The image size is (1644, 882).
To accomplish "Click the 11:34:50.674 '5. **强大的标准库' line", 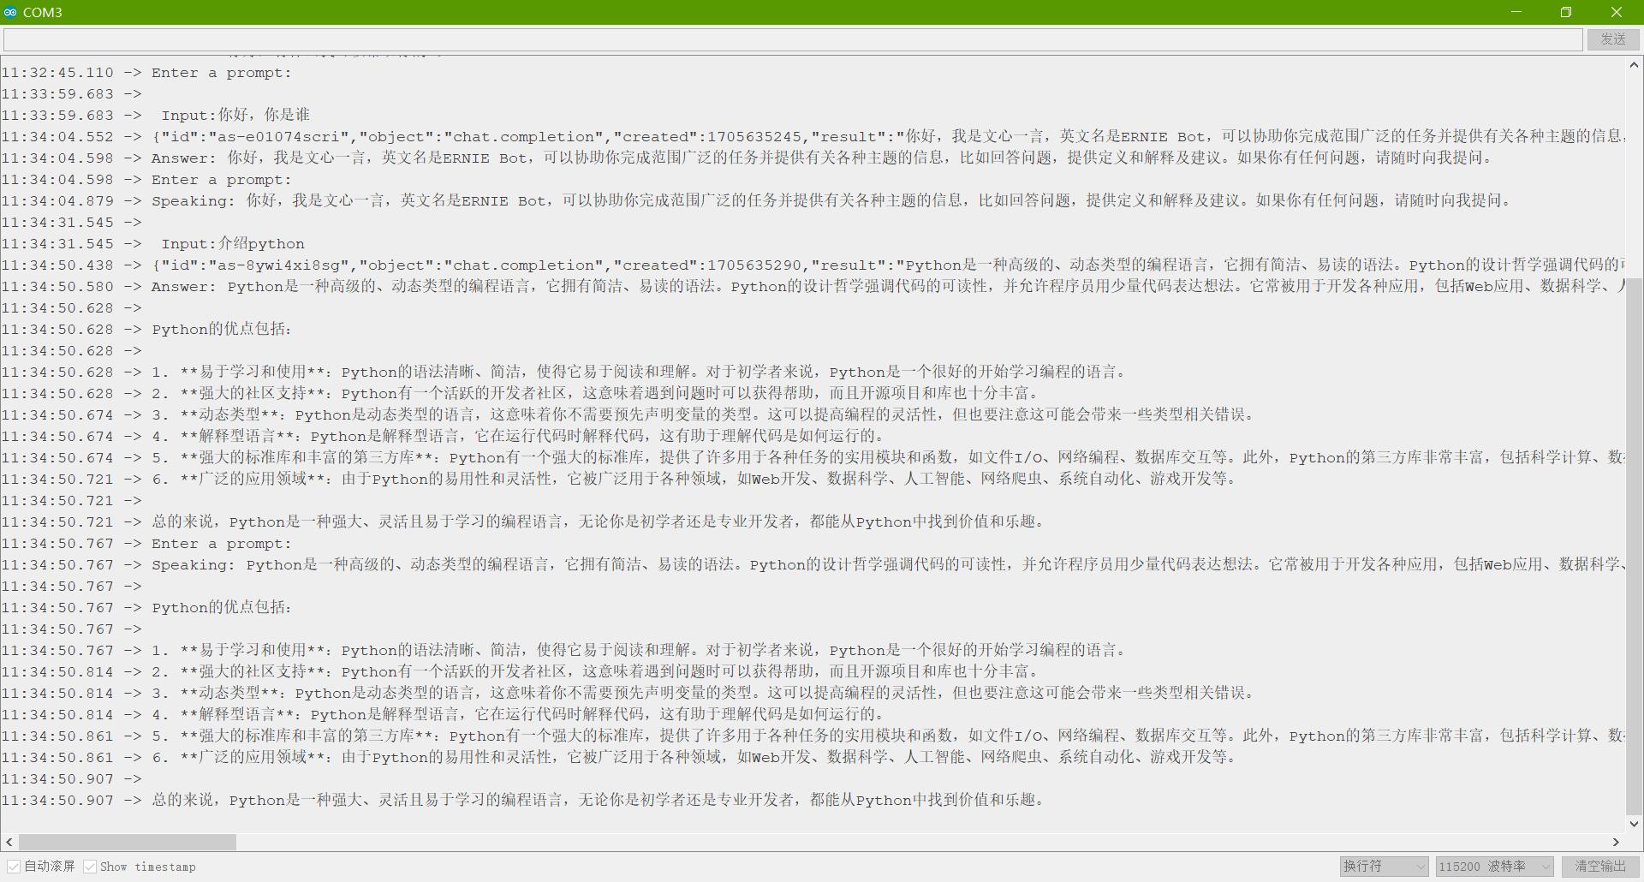I will [813, 458].
